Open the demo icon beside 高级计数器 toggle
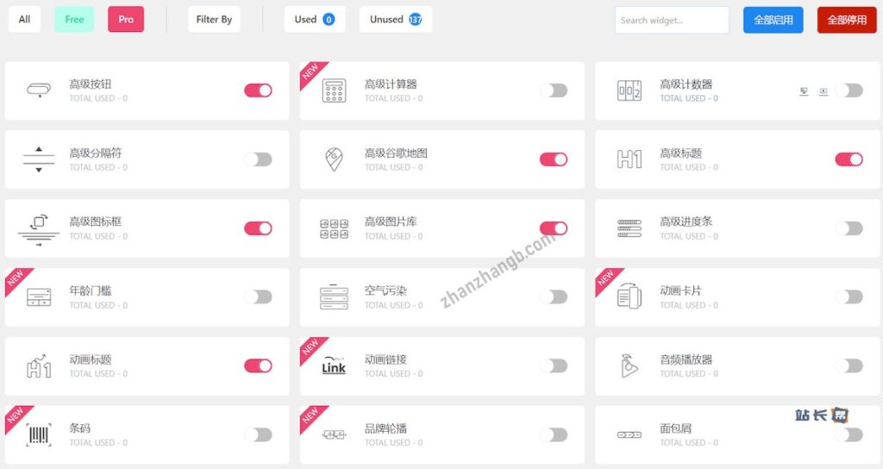 805,91
